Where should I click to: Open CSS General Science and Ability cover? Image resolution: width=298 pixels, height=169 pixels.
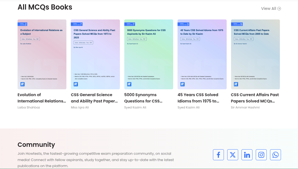(x=95, y=54)
